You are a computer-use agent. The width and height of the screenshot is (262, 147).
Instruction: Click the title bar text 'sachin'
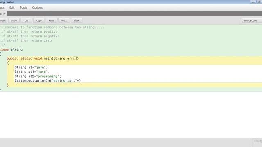point(10,2)
